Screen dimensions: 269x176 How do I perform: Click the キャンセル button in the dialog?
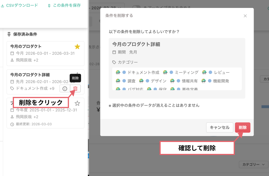220,128
